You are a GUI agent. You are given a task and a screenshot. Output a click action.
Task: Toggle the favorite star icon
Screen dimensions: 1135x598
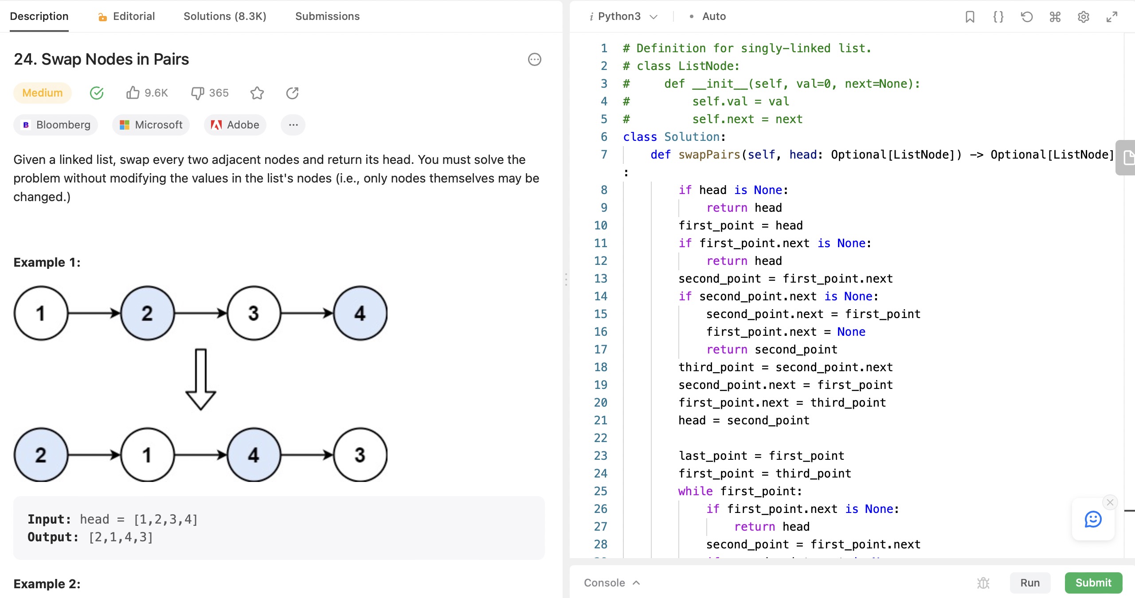pos(257,93)
